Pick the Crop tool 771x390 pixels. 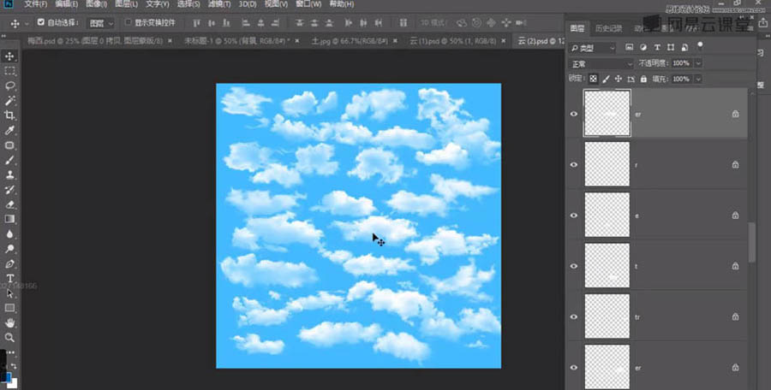pyautogui.click(x=10, y=115)
